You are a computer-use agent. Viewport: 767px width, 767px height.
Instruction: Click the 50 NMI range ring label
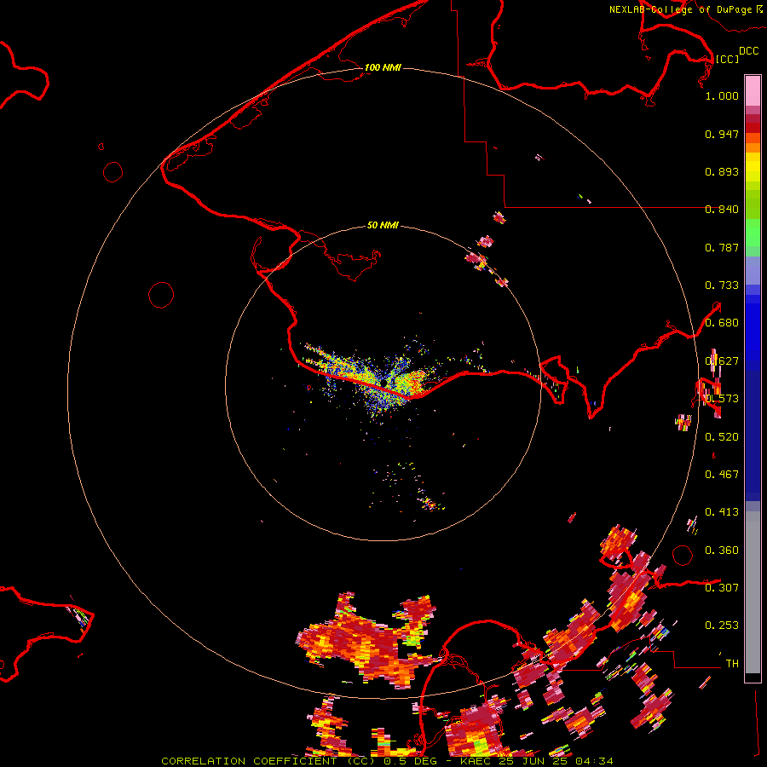(x=383, y=225)
